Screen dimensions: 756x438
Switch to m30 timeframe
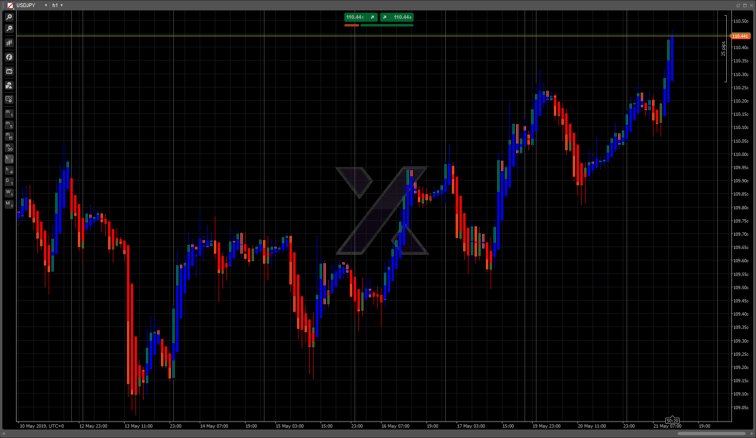tap(9, 147)
